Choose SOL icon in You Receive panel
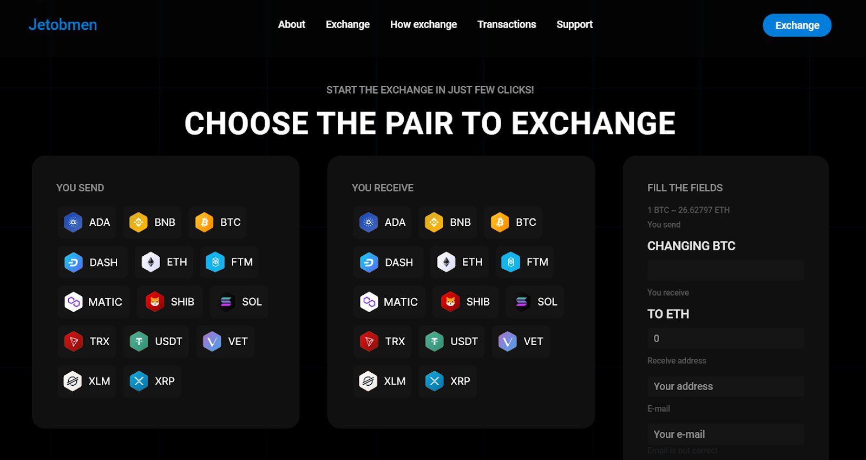The image size is (866, 460). tap(521, 302)
